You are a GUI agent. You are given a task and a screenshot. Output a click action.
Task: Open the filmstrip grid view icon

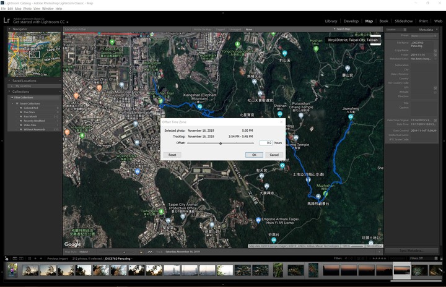tap(29, 259)
